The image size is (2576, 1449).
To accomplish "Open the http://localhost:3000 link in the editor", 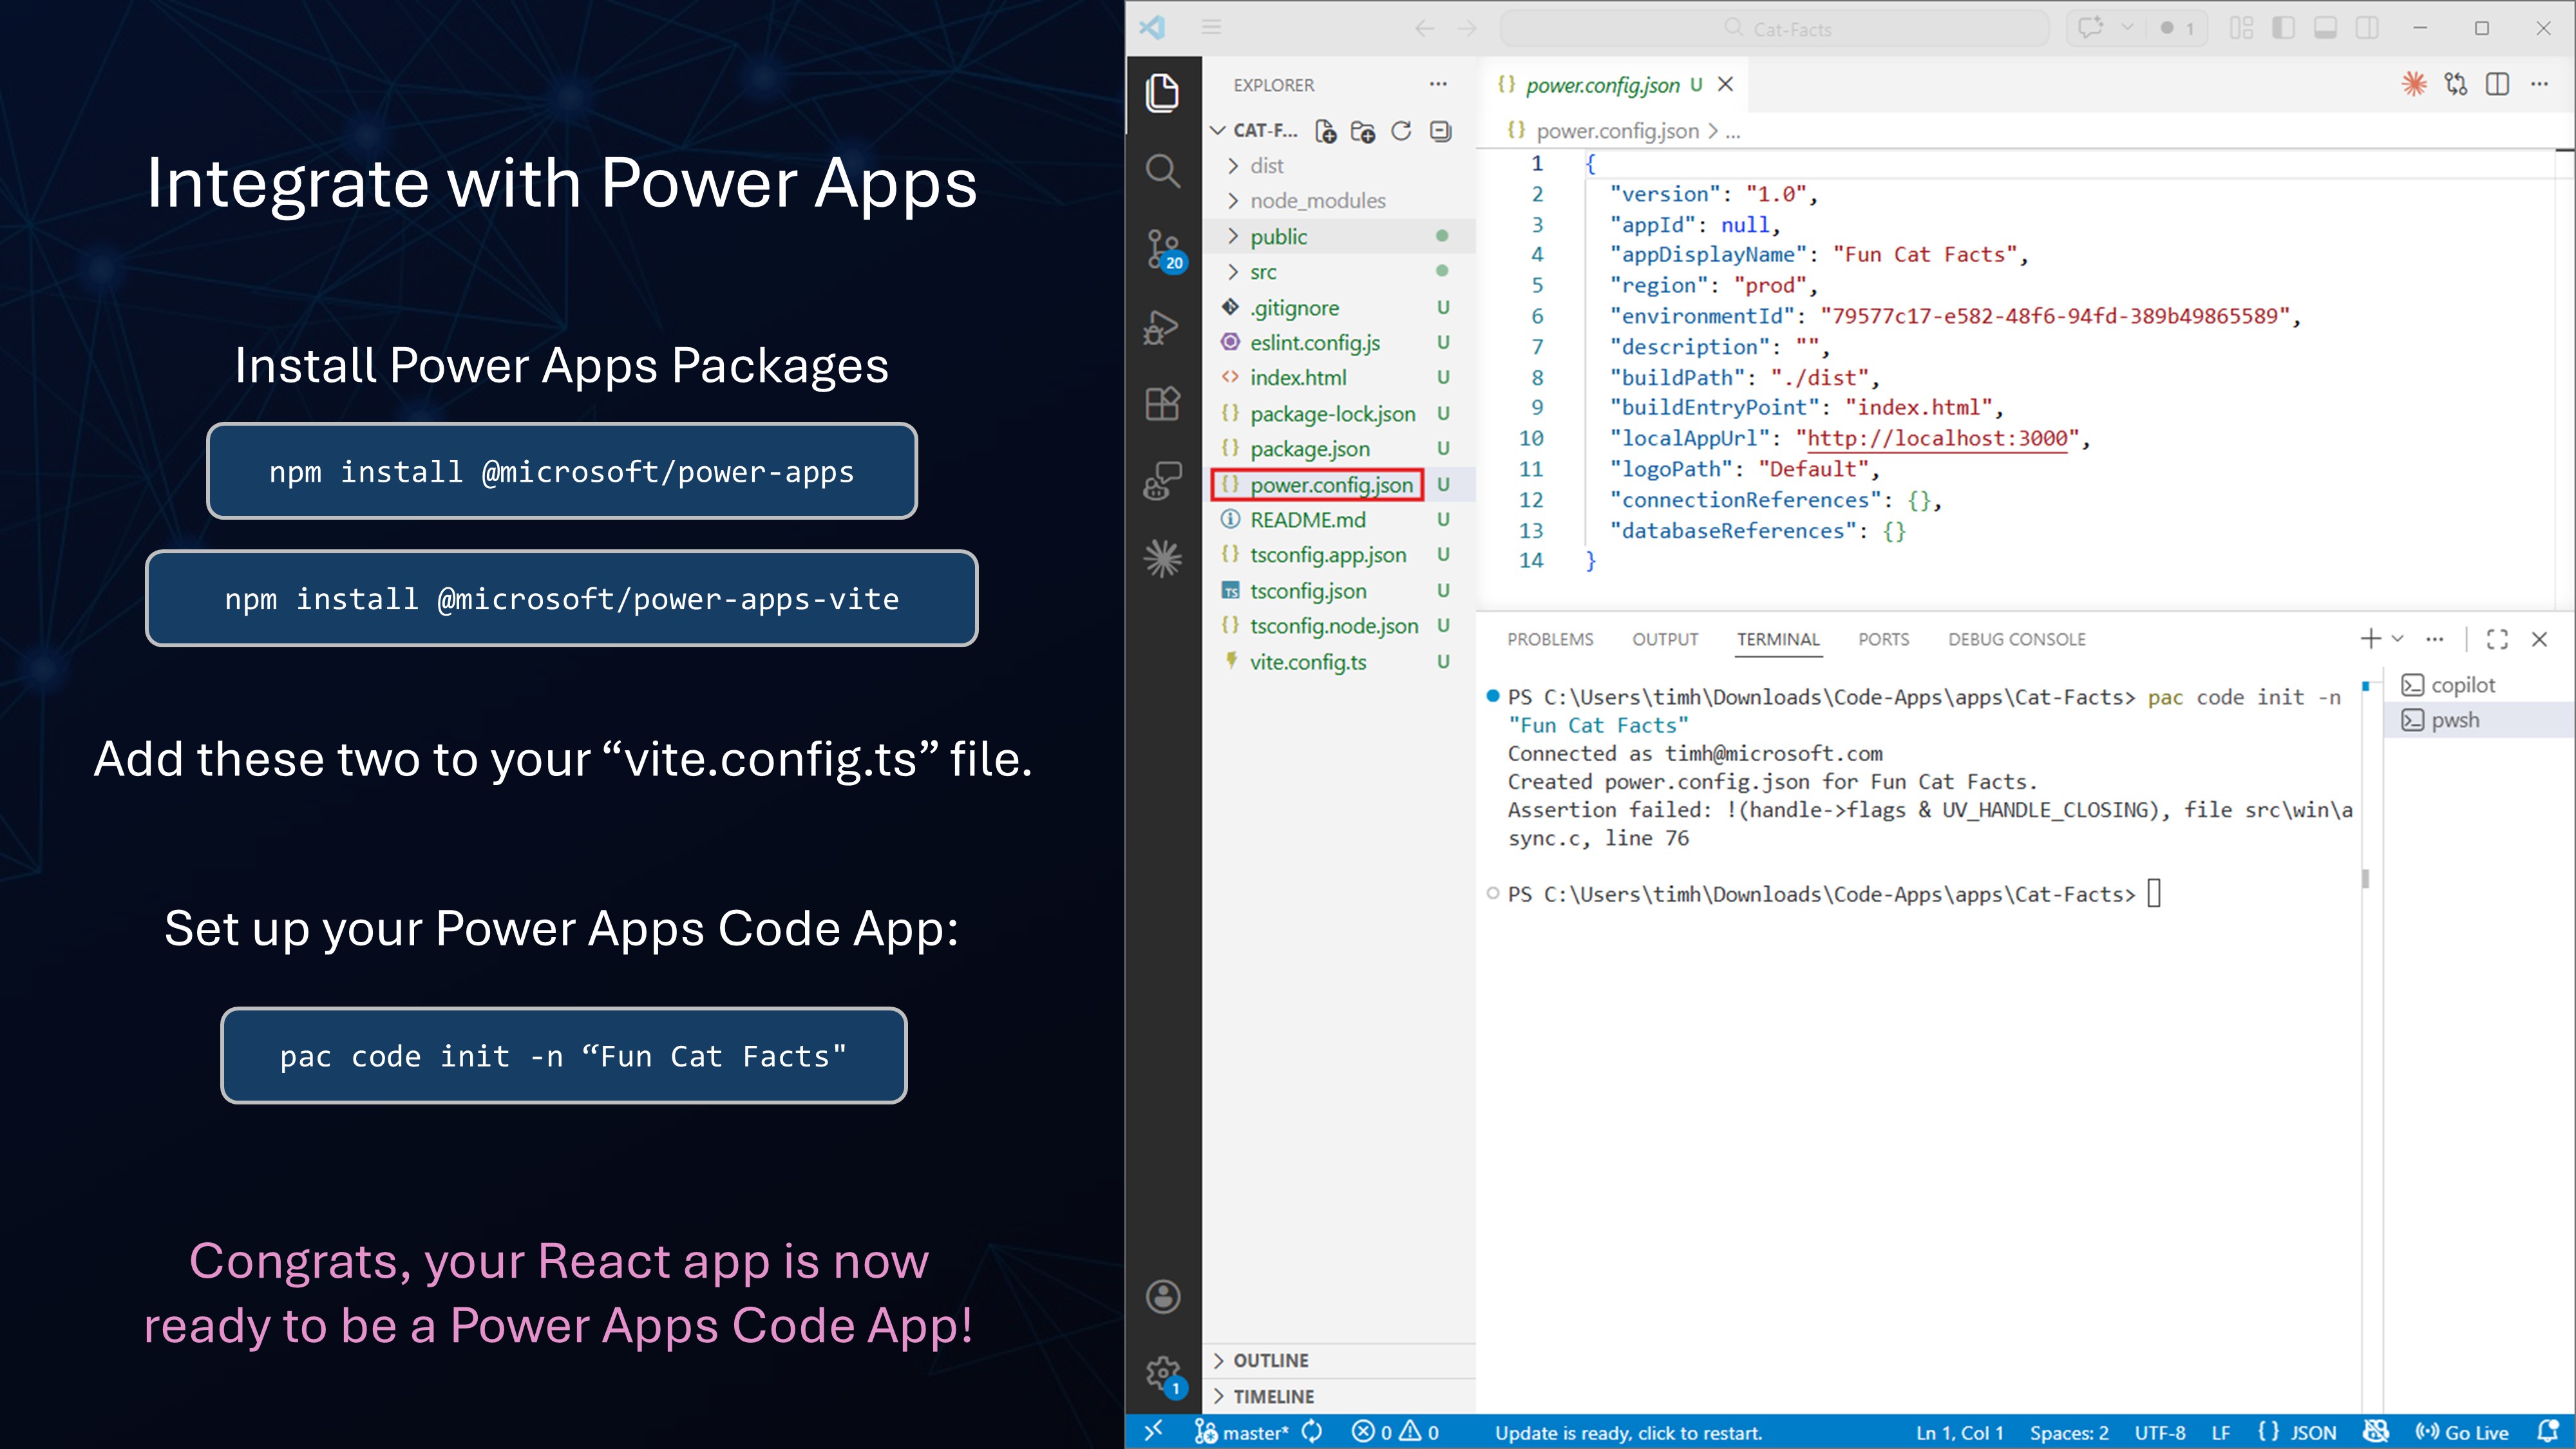I will coord(1937,438).
